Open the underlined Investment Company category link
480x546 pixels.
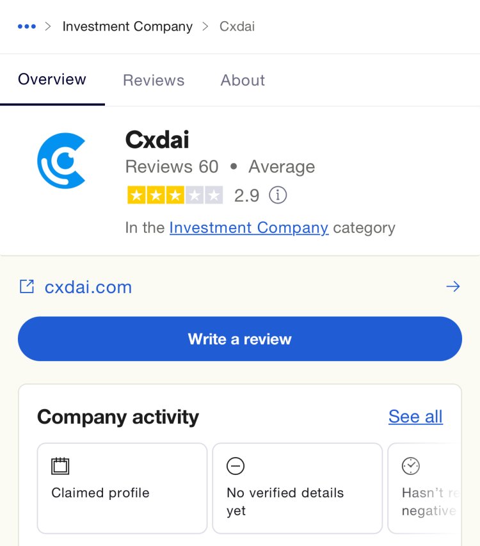(x=249, y=228)
